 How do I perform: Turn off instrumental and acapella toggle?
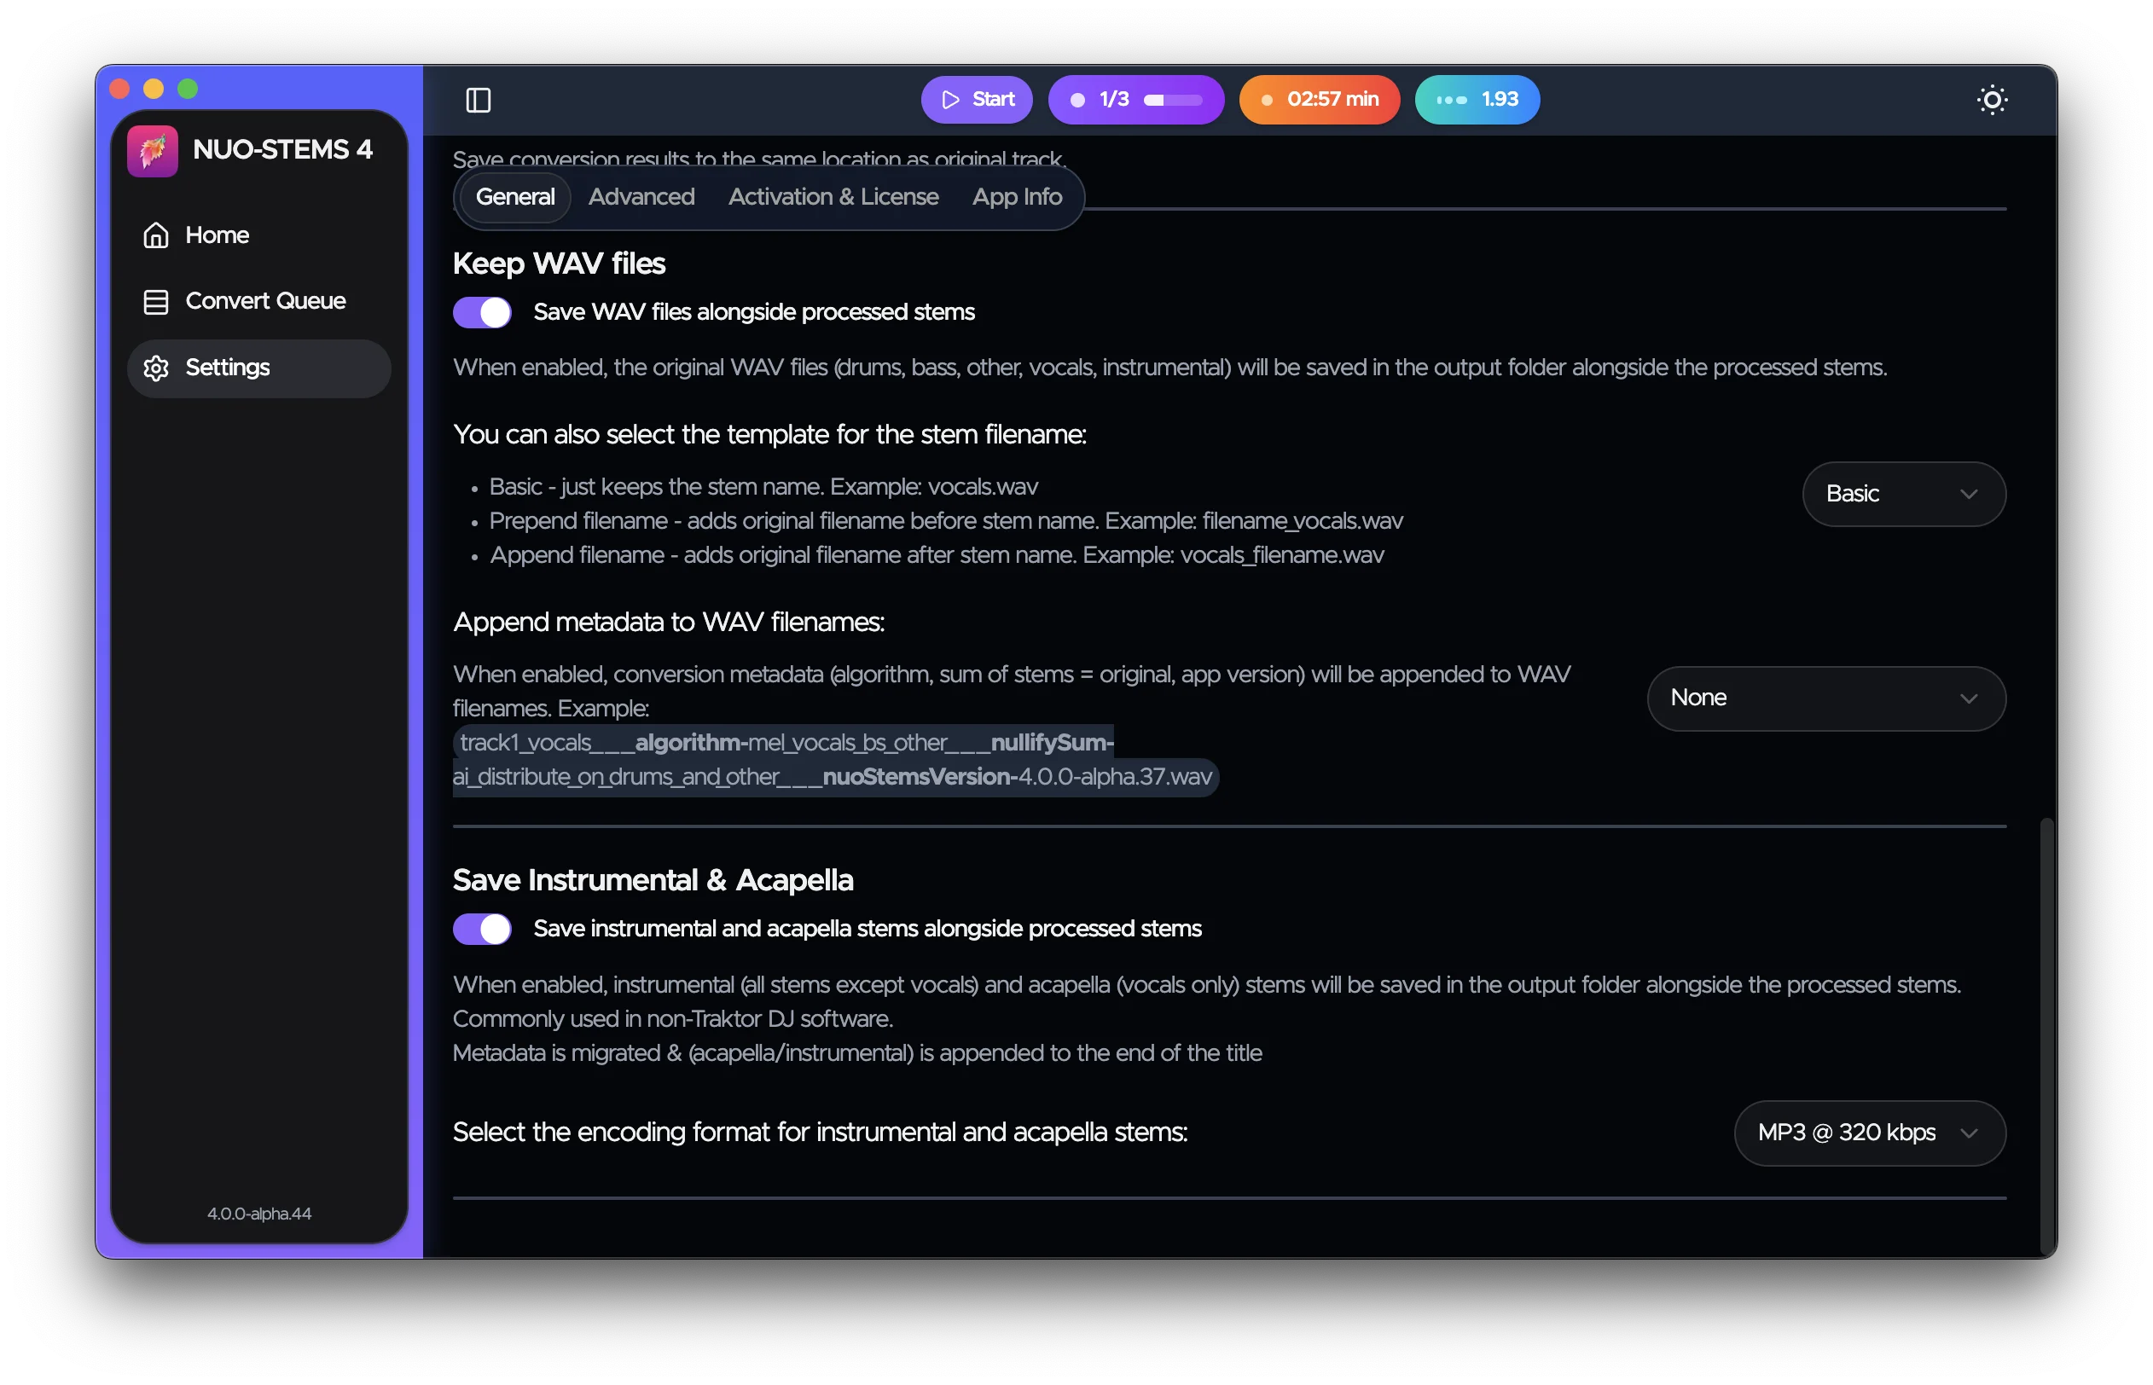(x=482, y=929)
